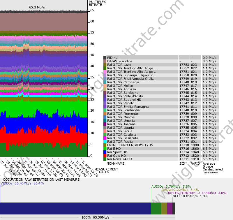Click the 'Rai 3 TGR Valle d'Aosta' name

(x=125, y=96)
